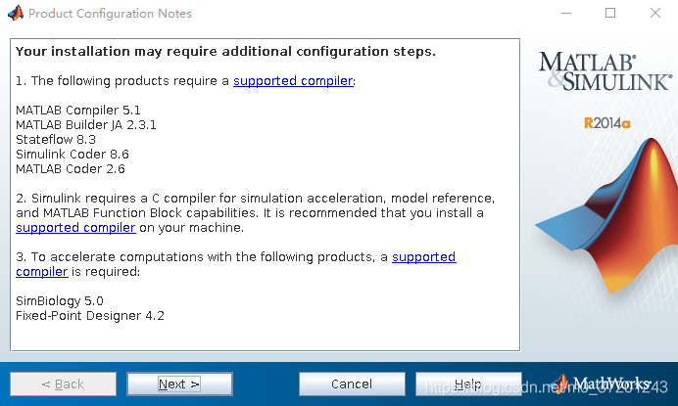Click the SimBiology 5.0 text line
This screenshot has width=678, height=406.
pos(60,300)
